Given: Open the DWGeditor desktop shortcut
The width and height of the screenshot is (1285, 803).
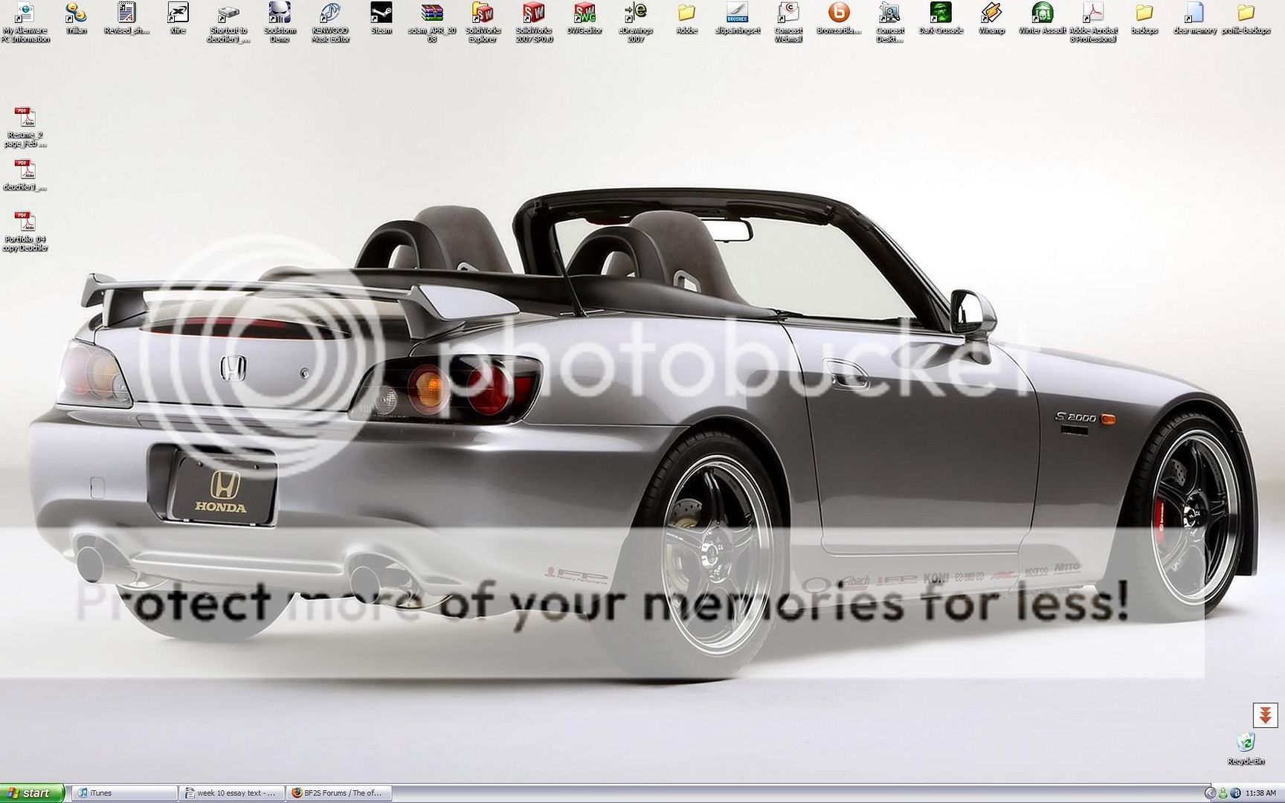Looking at the screenshot, I should coord(584,19).
